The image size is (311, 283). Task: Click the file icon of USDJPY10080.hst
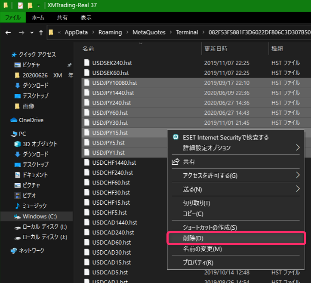coord(86,83)
